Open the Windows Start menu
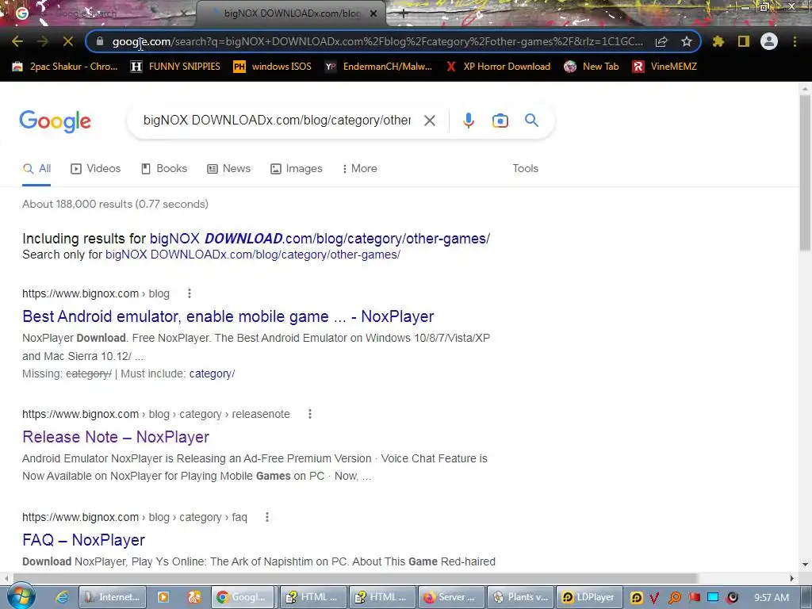Image resolution: width=812 pixels, height=609 pixels. (x=21, y=596)
